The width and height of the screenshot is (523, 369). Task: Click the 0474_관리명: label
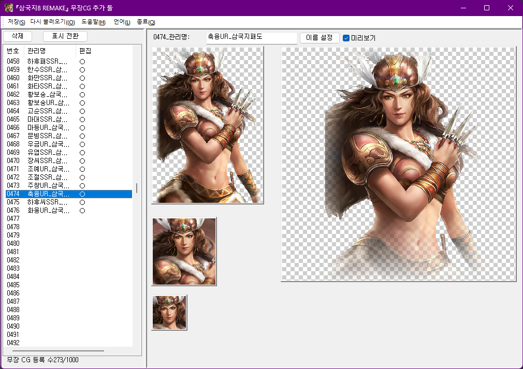click(x=171, y=37)
